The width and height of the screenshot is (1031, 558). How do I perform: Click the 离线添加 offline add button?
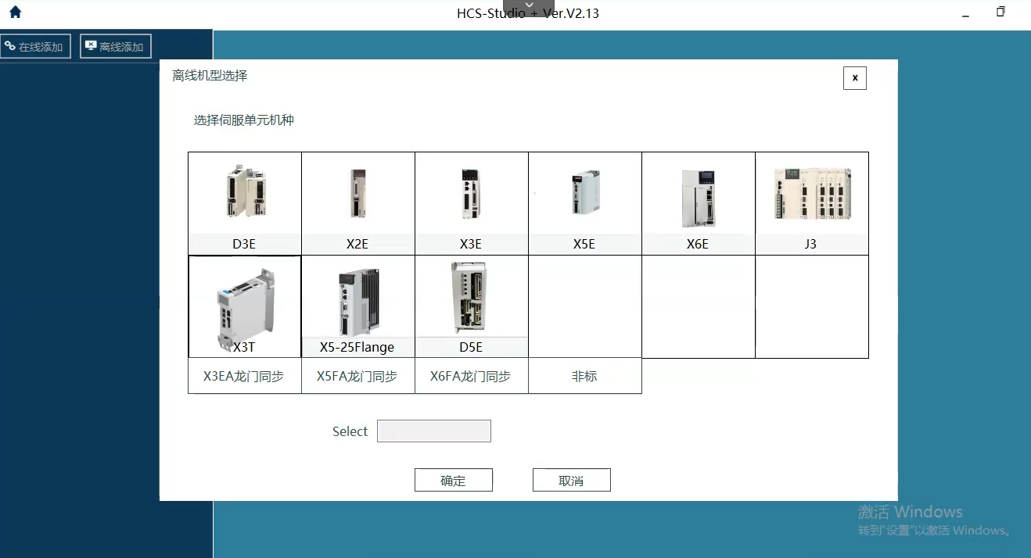point(116,46)
